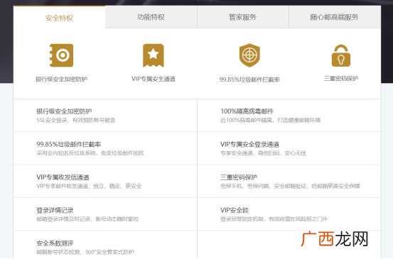Click the 安全系数测评 heading

55,243
